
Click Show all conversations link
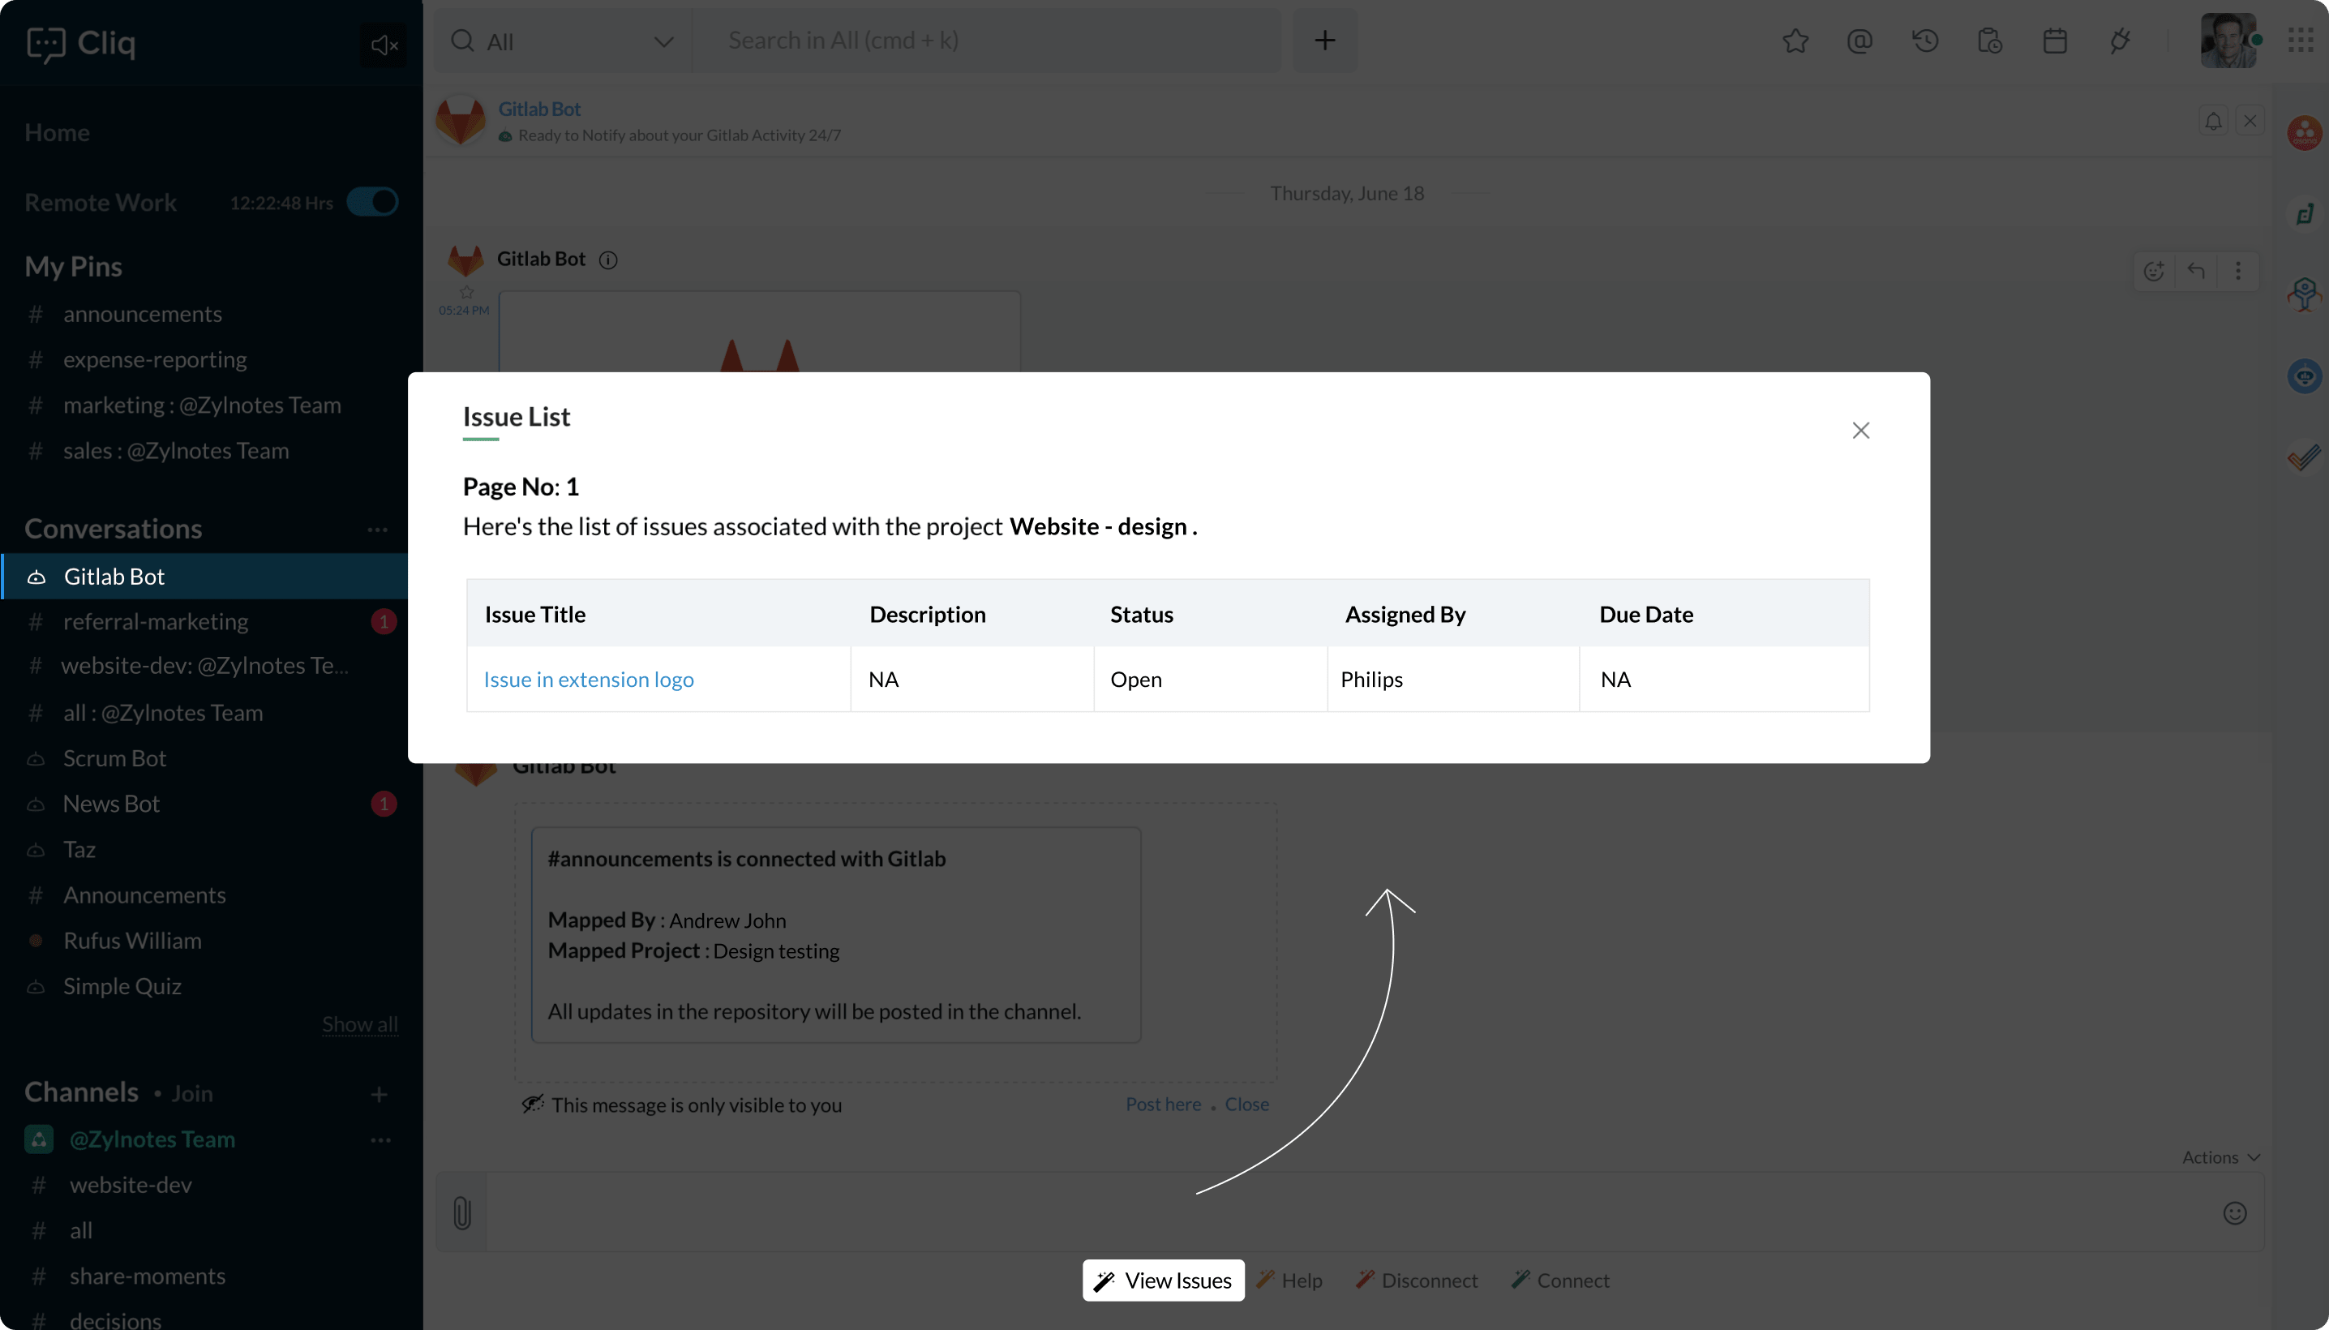click(359, 1025)
